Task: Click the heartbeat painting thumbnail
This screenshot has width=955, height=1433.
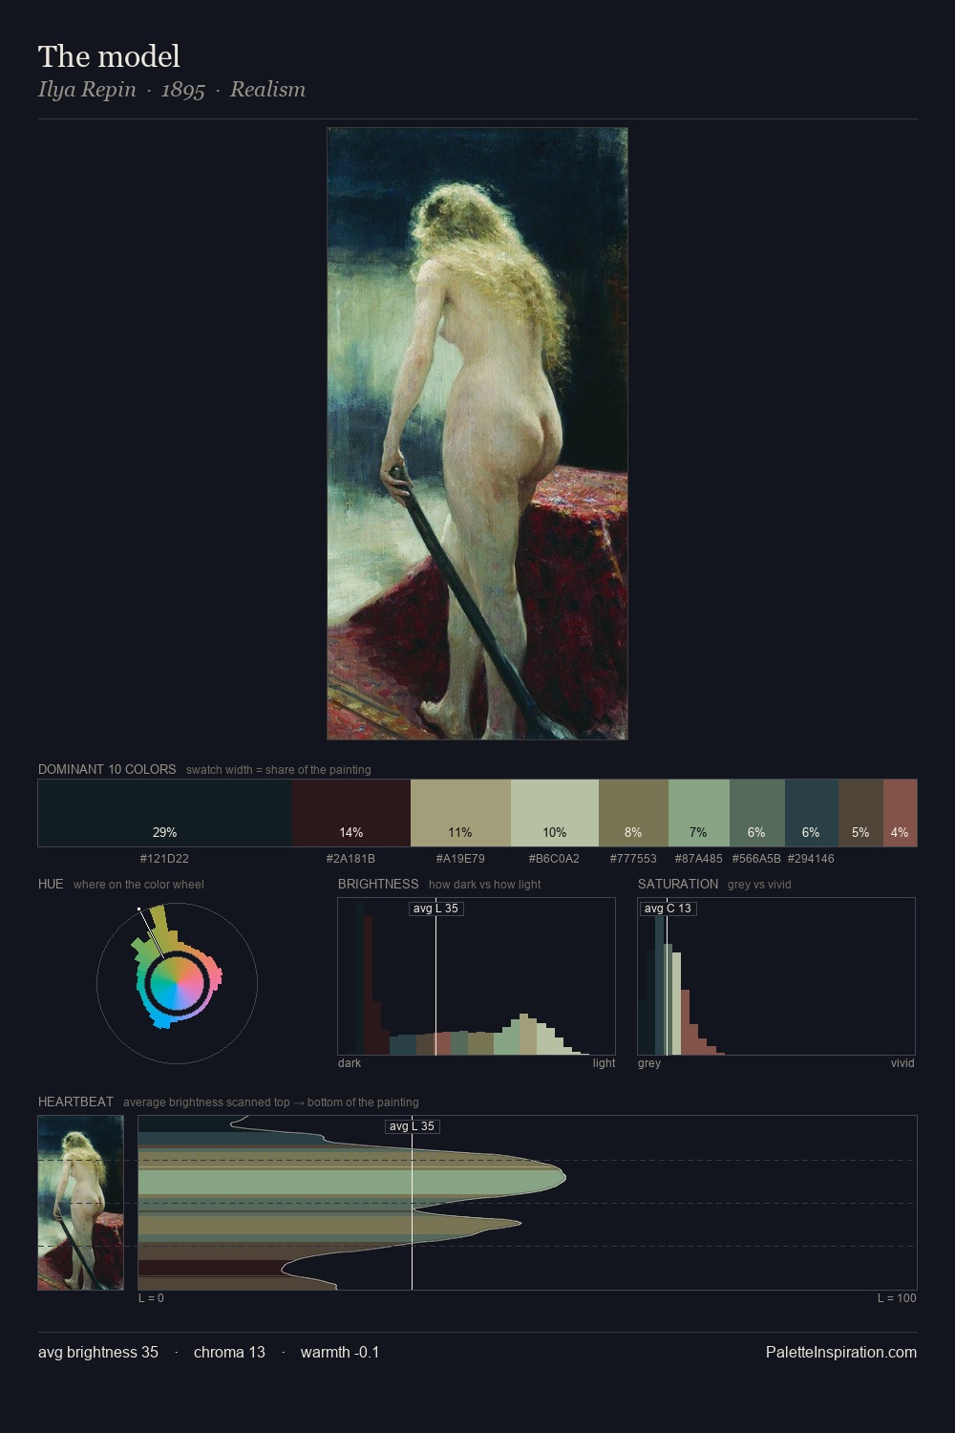Action: [x=81, y=1203]
